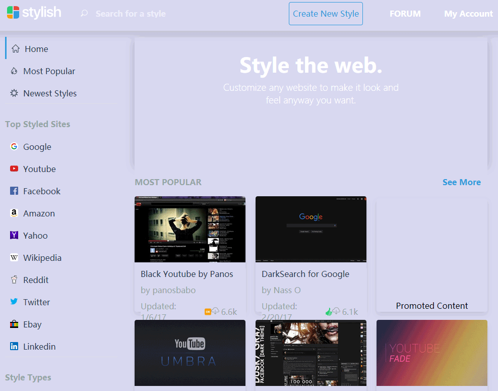Open My Account in header
This screenshot has width=498, height=391.
click(468, 14)
